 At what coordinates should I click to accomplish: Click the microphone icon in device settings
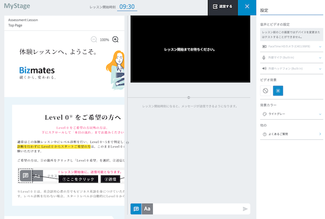click(264, 58)
